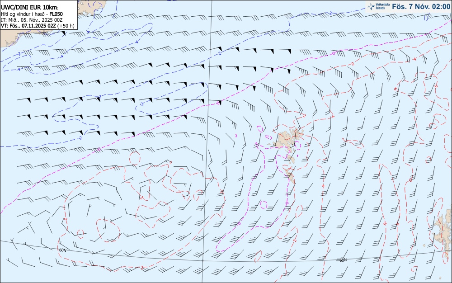The image size is (452, 283).
Task: Click the 'Hiti og vindur í hæð - FL050' line
Action: 32,14
